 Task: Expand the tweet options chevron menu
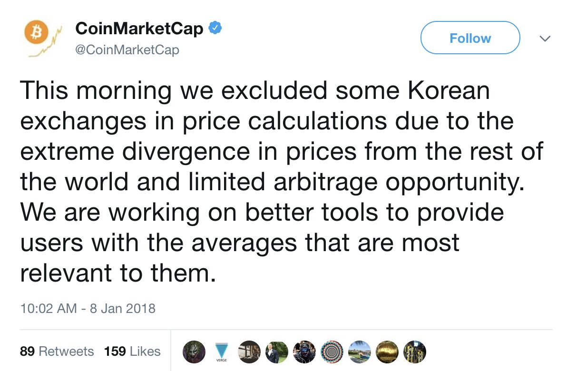pyautogui.click(x=545, y=38)
